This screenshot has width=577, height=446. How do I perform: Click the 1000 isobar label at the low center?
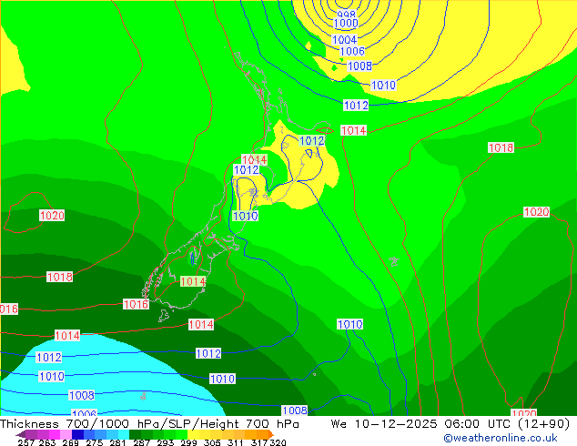(x=346, y=23)
